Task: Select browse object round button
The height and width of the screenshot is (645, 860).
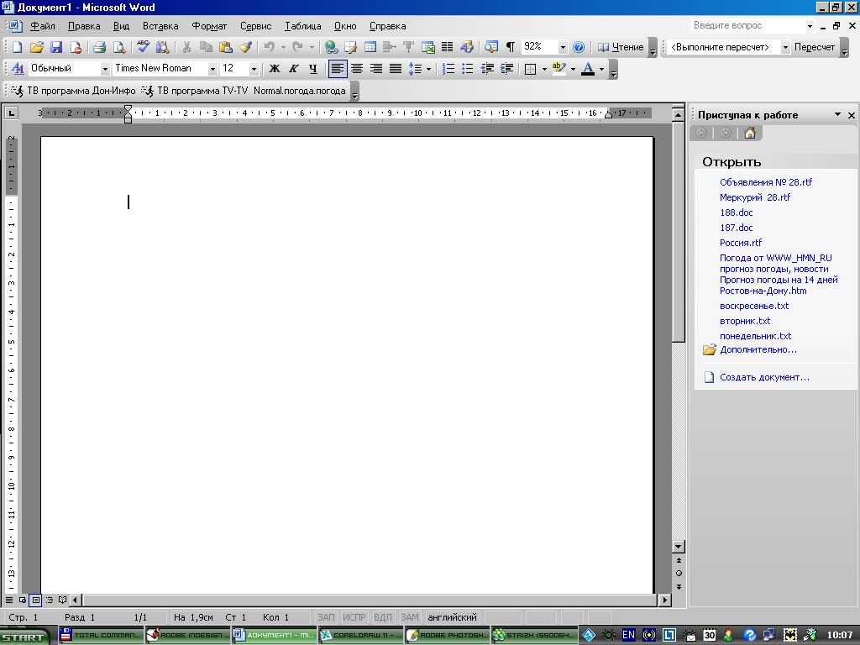Action: (x=679, y=573)
